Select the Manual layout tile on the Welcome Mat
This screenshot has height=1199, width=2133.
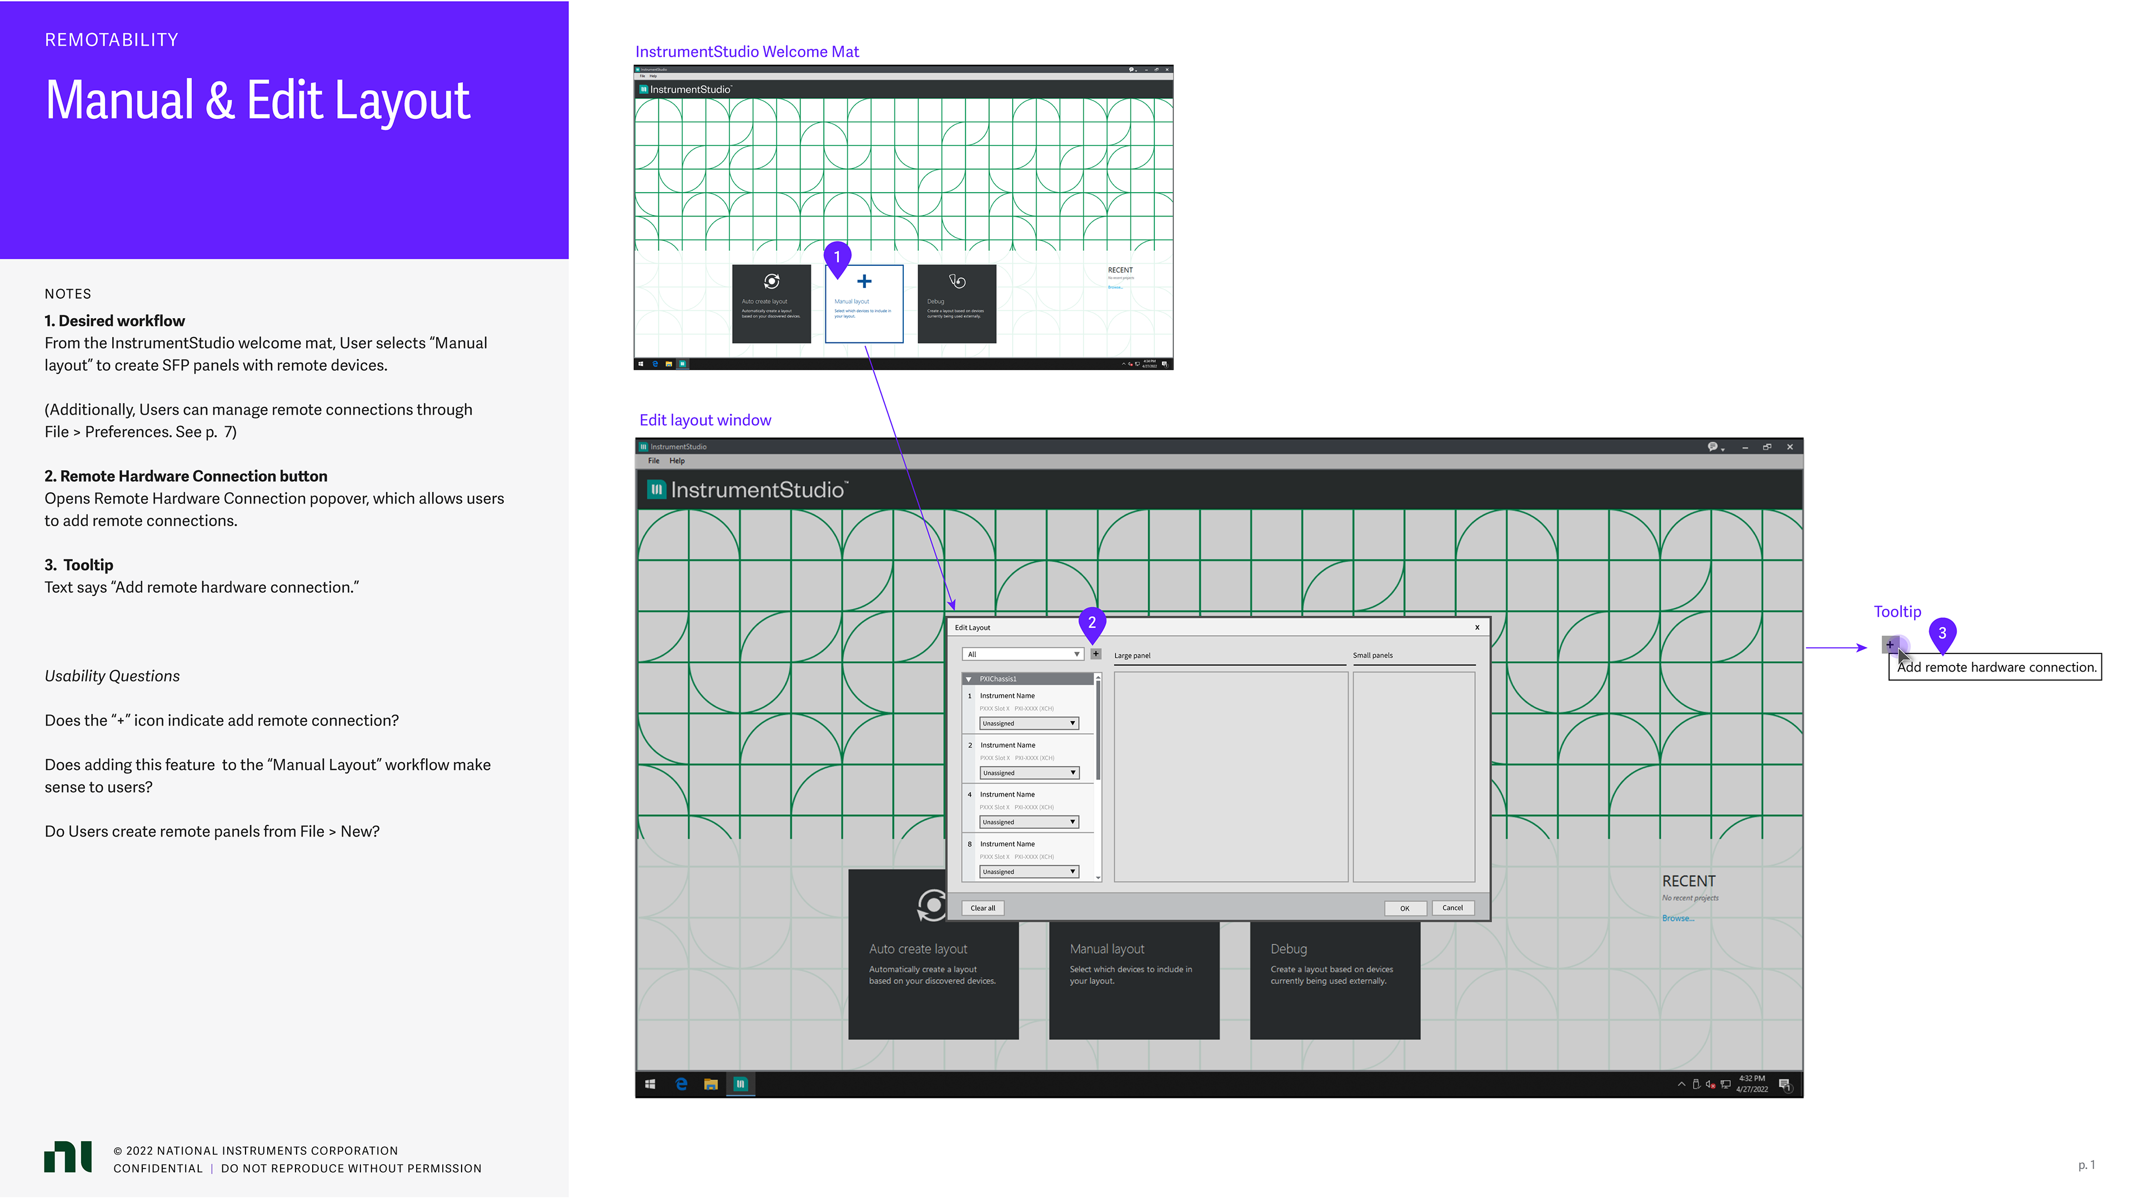pos(864,304)
